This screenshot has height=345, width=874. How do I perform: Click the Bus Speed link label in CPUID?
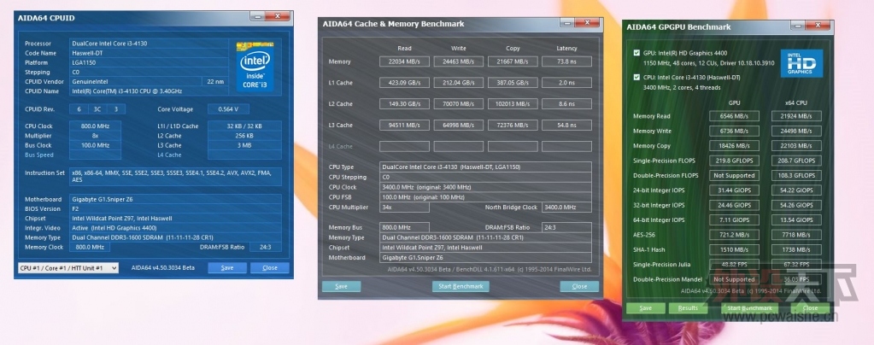[x=39, y=155]
